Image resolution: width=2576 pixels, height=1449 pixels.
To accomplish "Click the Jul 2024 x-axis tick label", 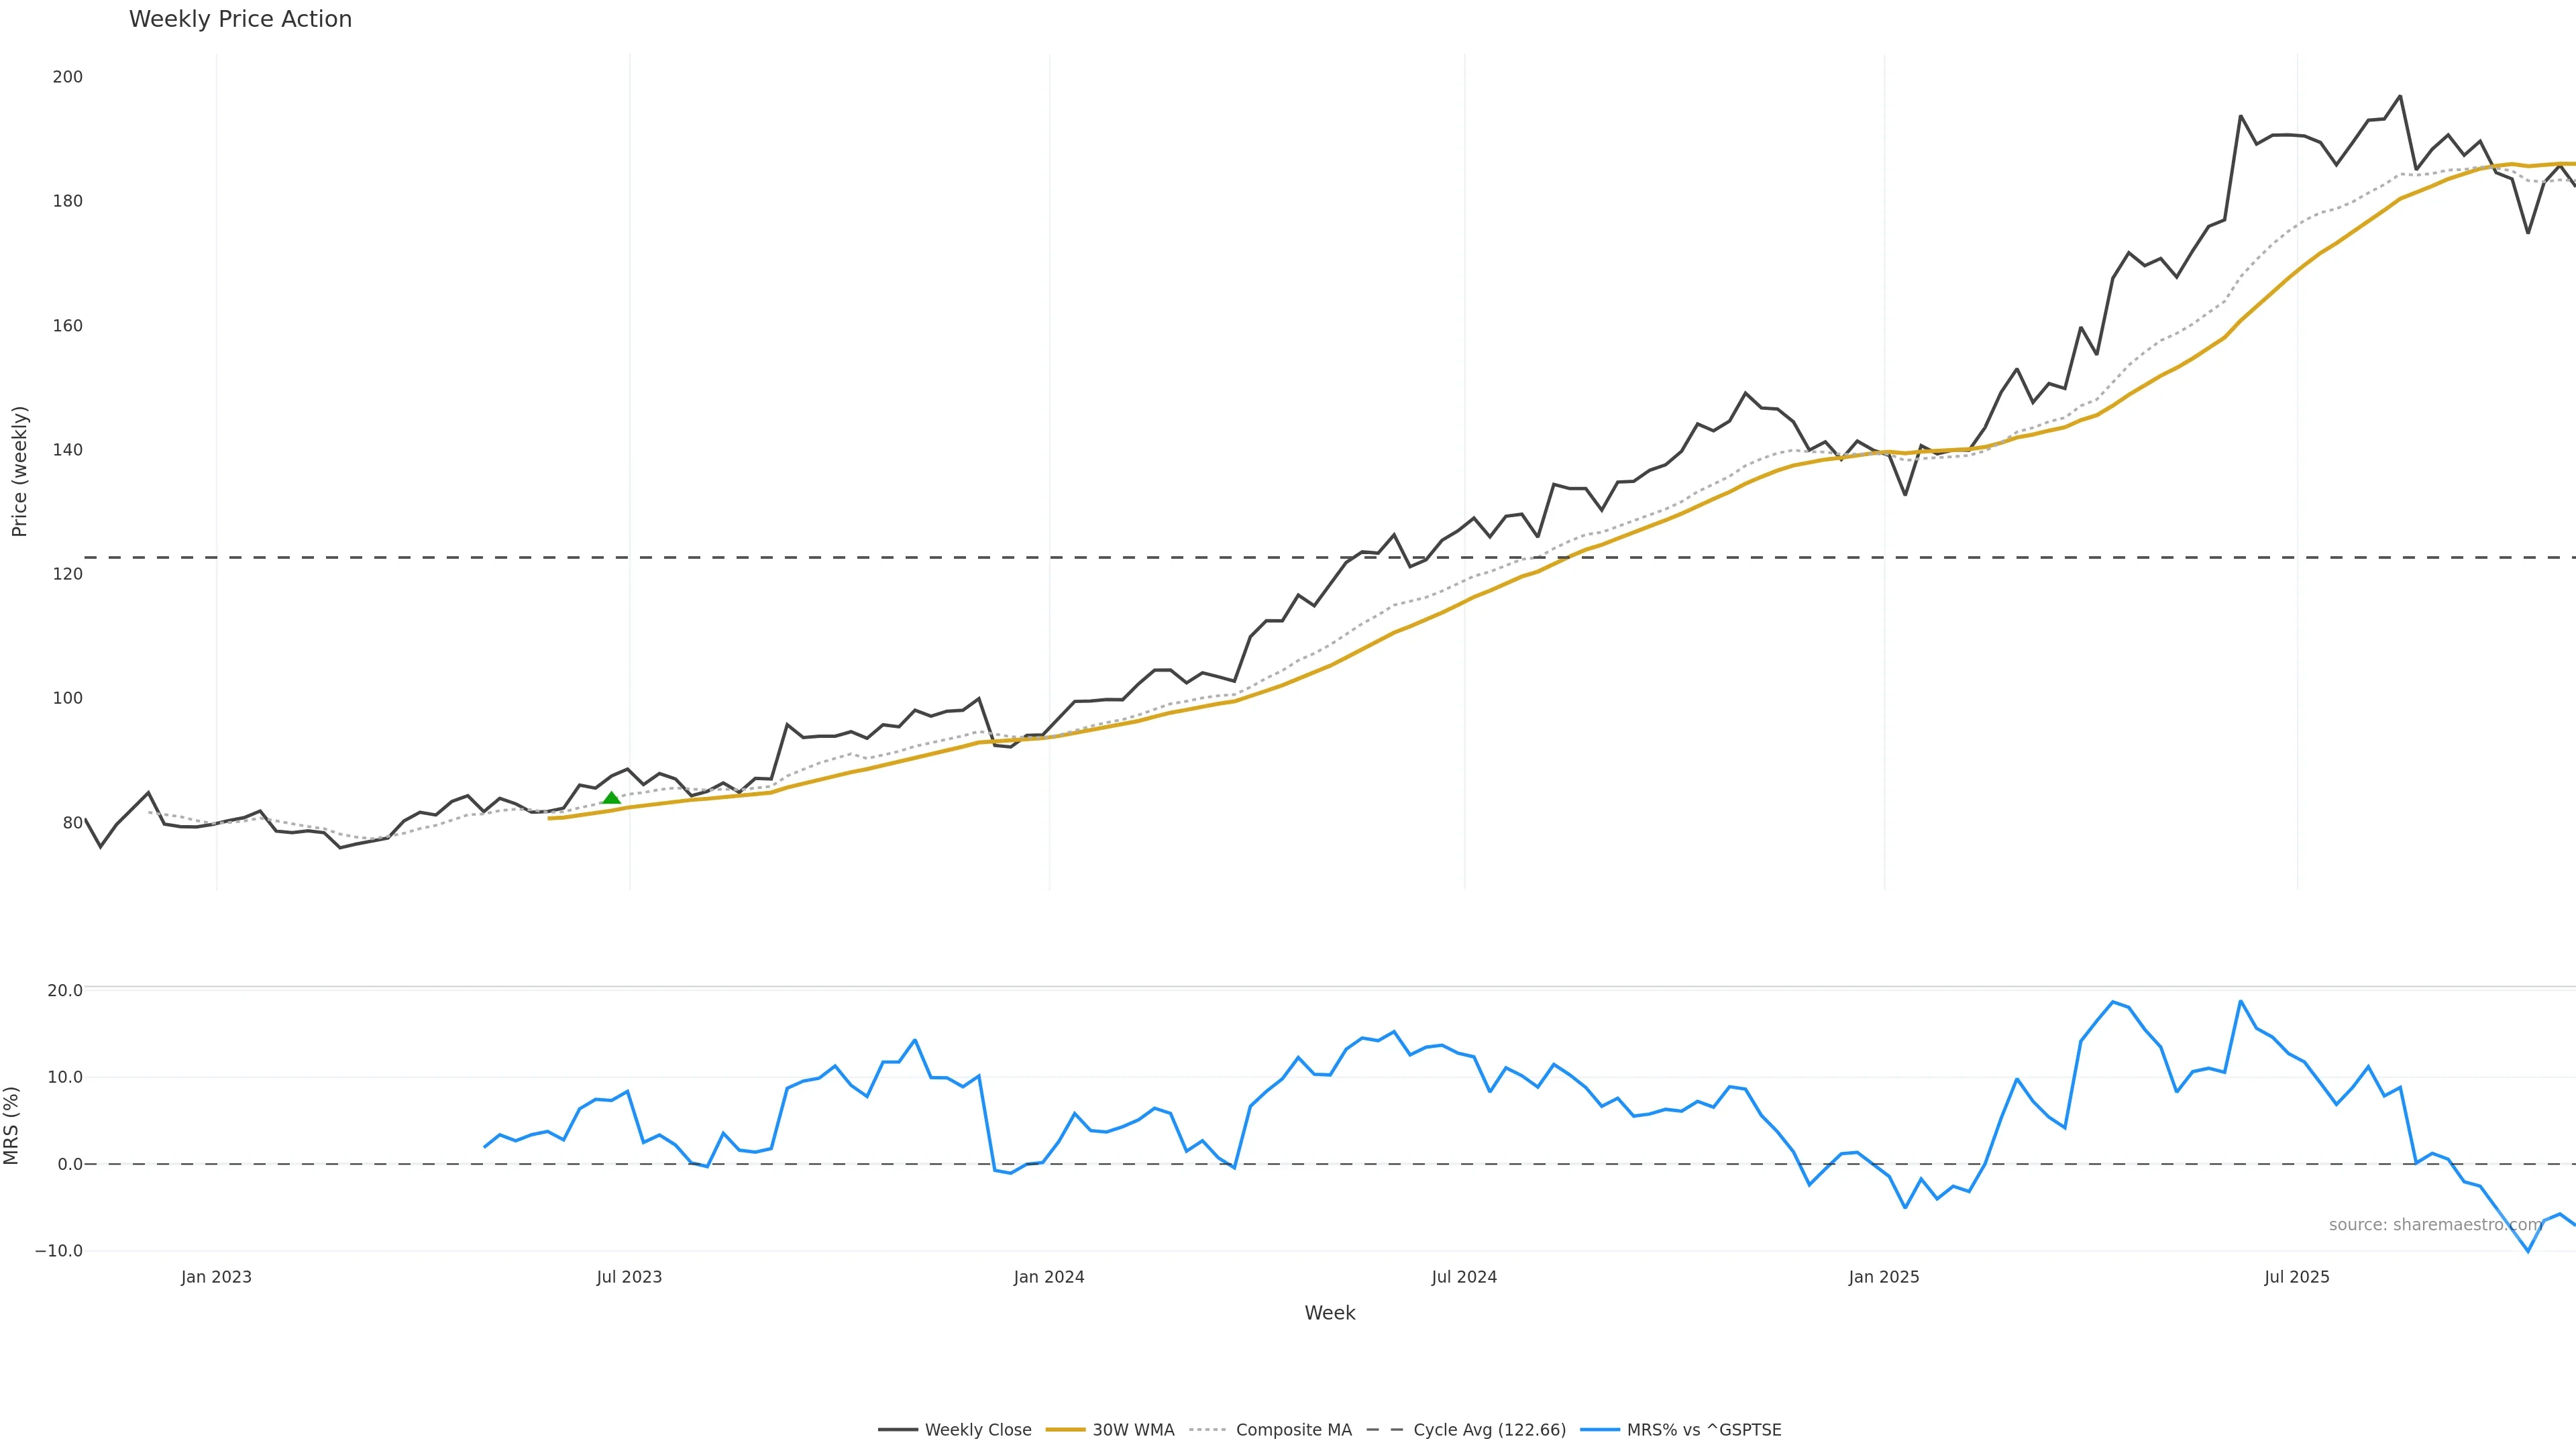I will point(1464,1277).
